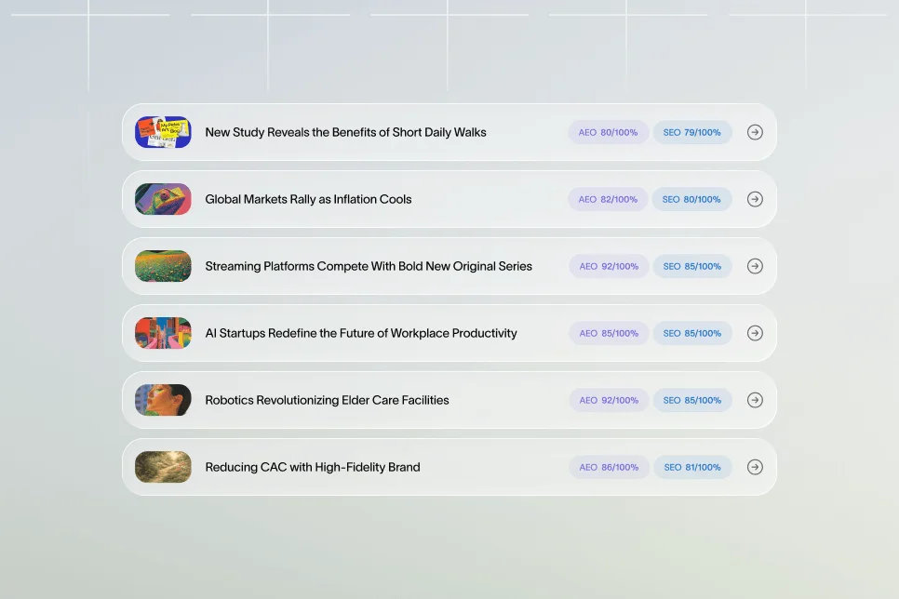Open arrow icon for Streaming Platforms row

tap(755, 266)
